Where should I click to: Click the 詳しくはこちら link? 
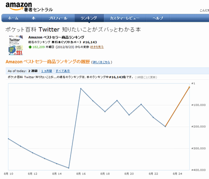pos(102,62)
